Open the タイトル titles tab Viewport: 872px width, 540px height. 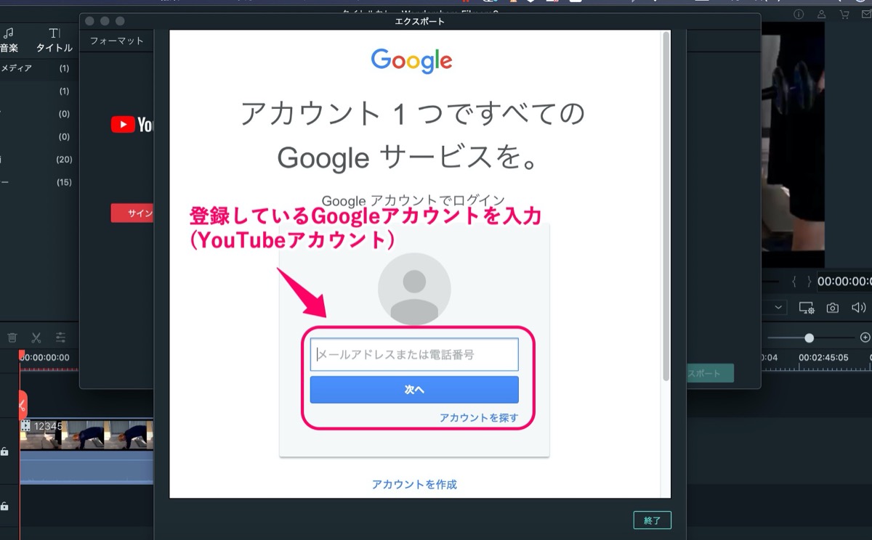tap(54, 41)
